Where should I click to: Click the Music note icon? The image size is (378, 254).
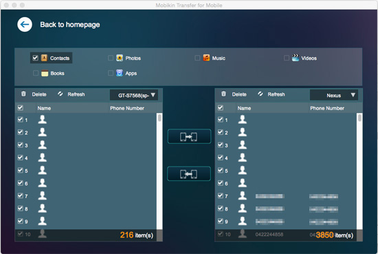click(206, 58)
